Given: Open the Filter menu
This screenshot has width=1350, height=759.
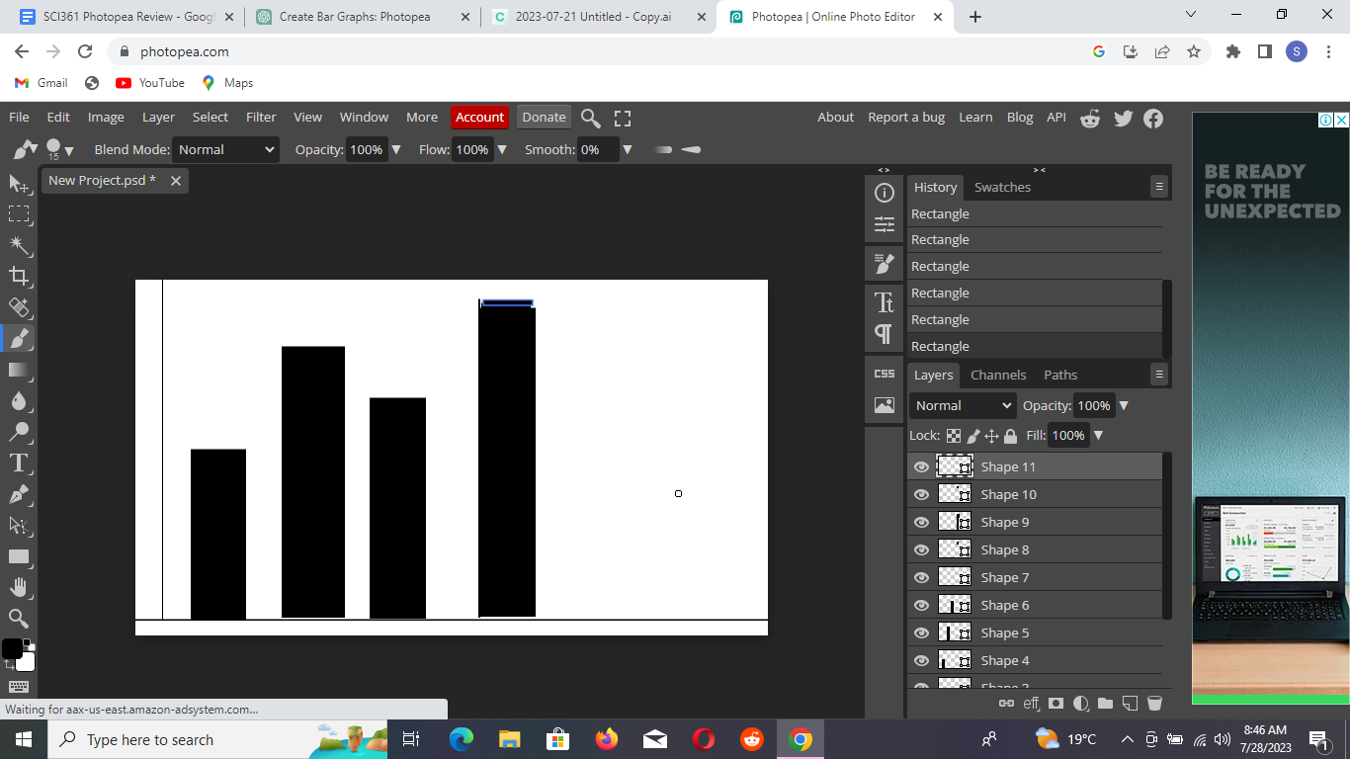Looking at the screenshot, I should (260, 117).
